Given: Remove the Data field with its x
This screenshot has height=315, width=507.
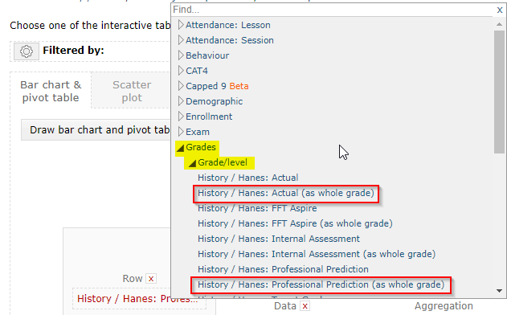Looking at the screenshot, I should (x=305, y=306).
